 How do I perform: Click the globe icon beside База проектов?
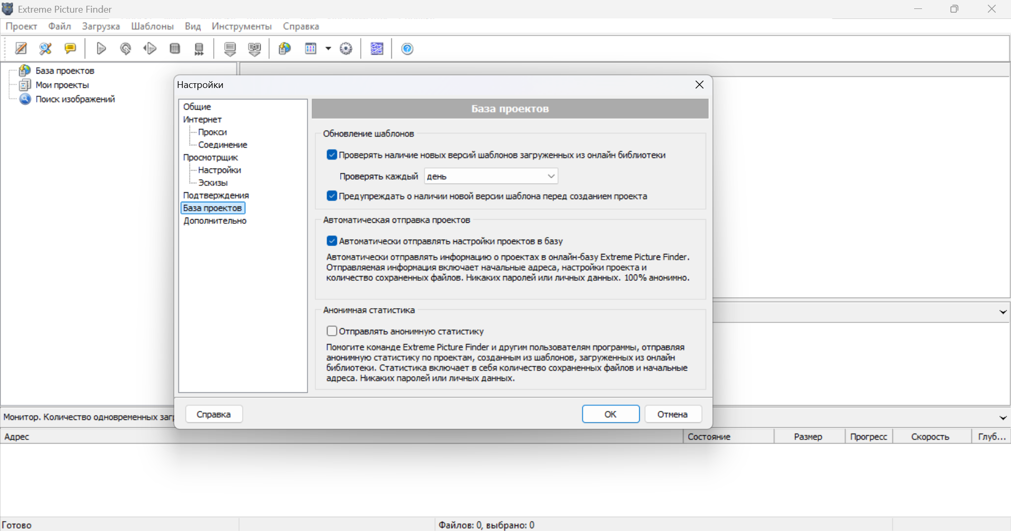pos(25,70)
